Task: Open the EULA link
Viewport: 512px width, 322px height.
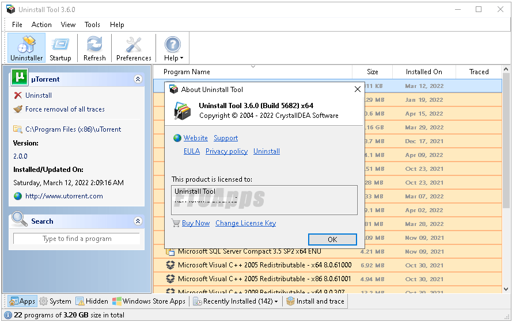Action: pyautogui.click(x=192, y=151)
